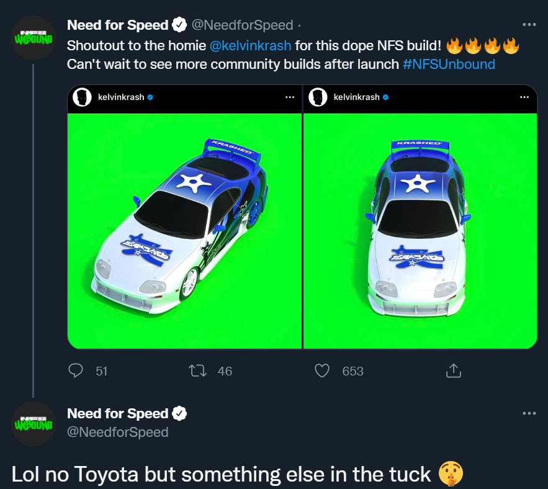The width and height of the screenshot is (548, 489).
Task: Click the NFS Unbound avatar on reply tweet
Action: (x=34, y=424)
